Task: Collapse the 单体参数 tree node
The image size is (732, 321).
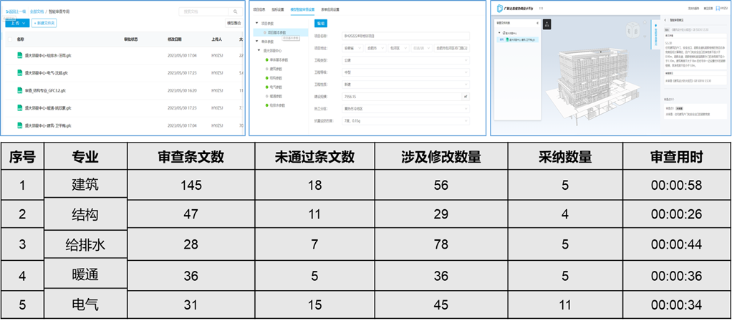Action: tap(257, 42)
